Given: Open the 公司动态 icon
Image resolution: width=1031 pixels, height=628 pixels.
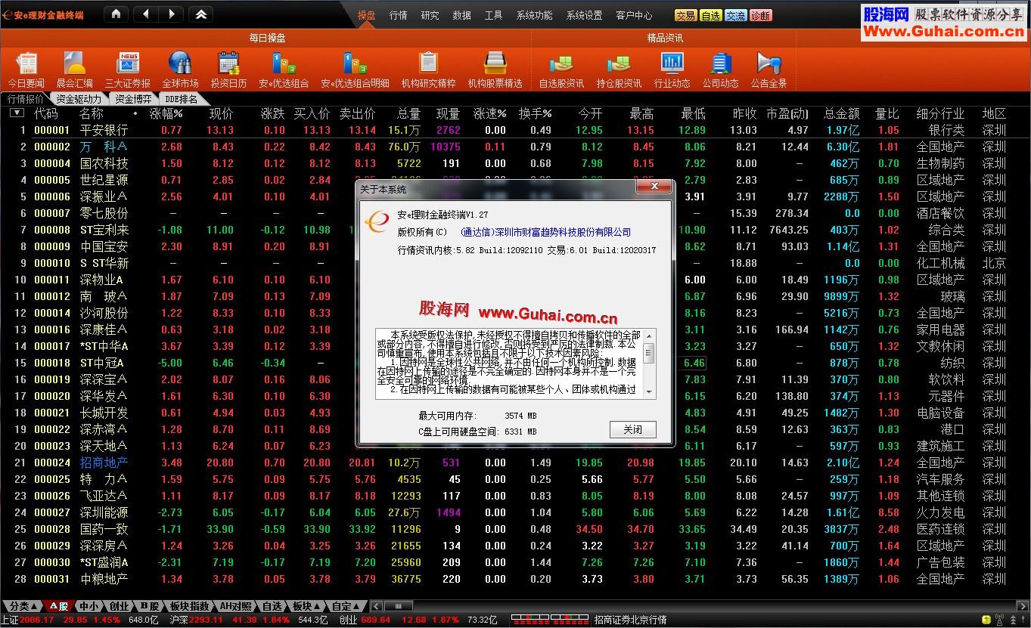Looking at the screenshot, I should pos(720,70).
